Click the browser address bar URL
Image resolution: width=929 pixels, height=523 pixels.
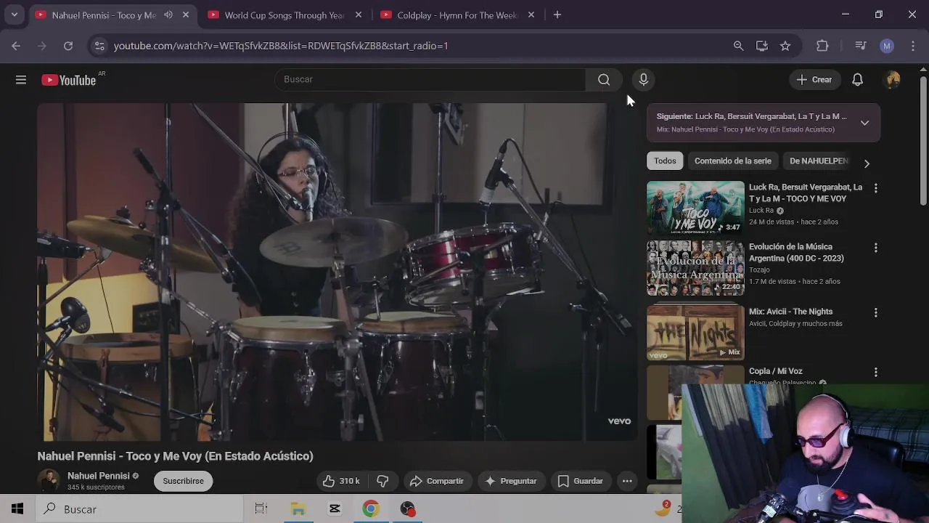pos(281,46)
